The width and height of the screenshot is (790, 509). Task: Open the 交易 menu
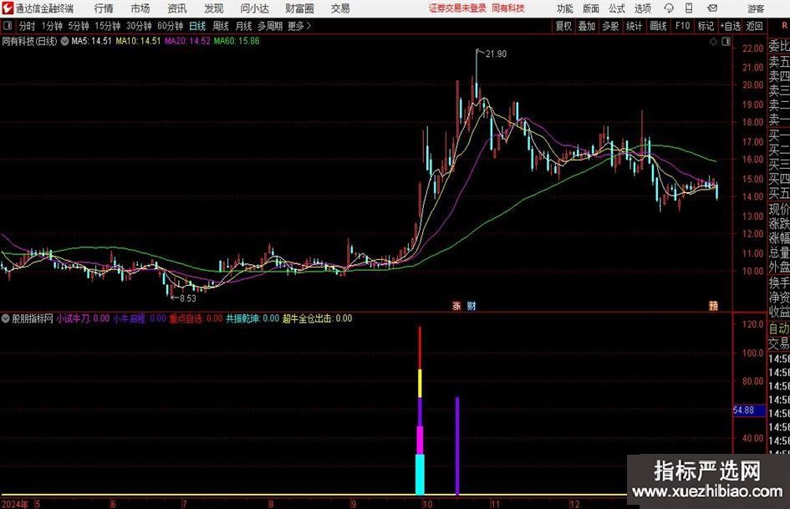pos(340,8)
